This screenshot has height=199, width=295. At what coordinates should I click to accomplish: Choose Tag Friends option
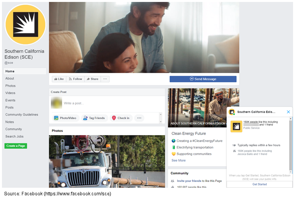[x=94, y=118]
